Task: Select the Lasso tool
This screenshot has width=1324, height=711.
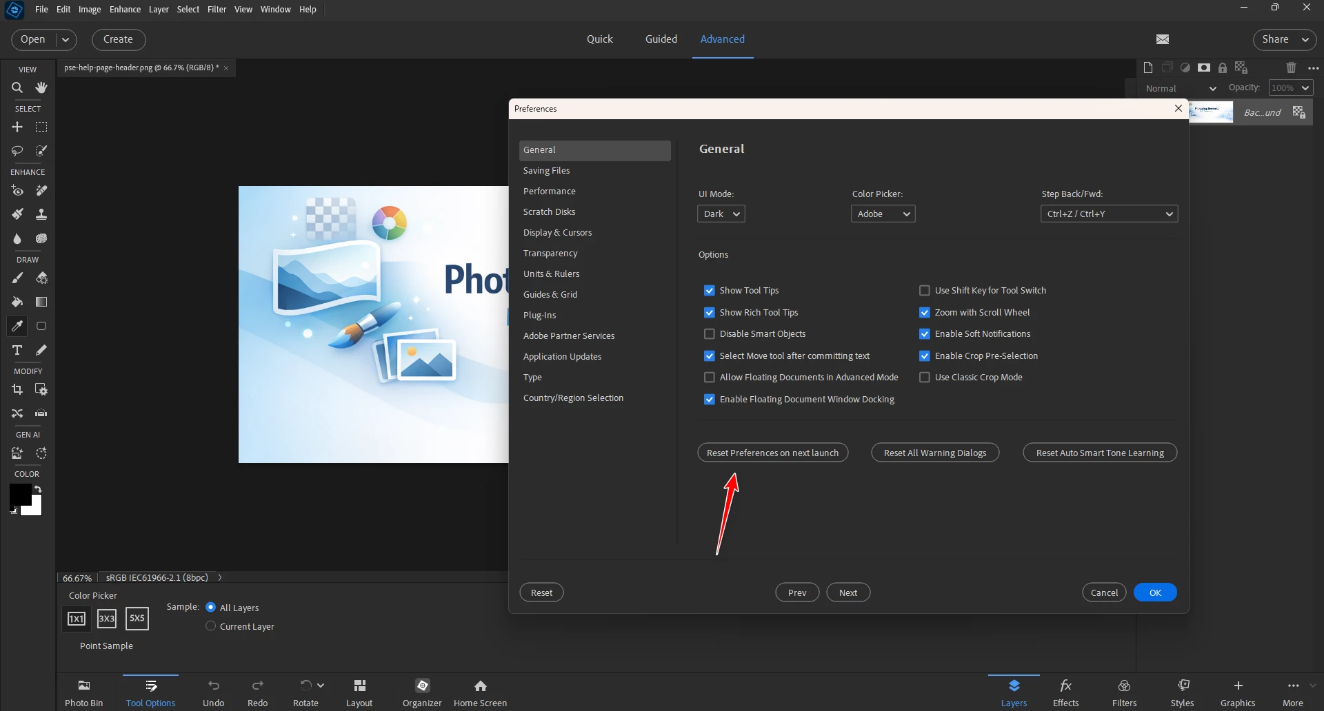Action: 17,150
